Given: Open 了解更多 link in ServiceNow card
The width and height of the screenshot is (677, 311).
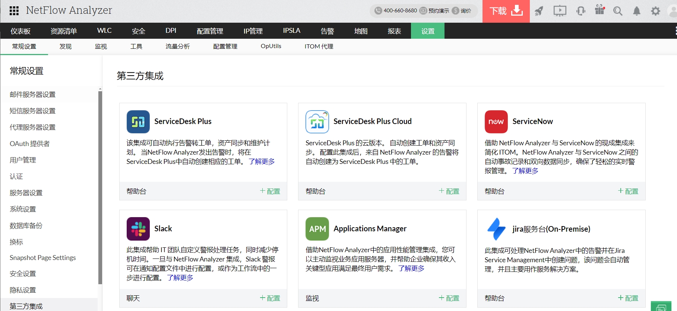Looking at the screenshot, I should click(525, 171).
